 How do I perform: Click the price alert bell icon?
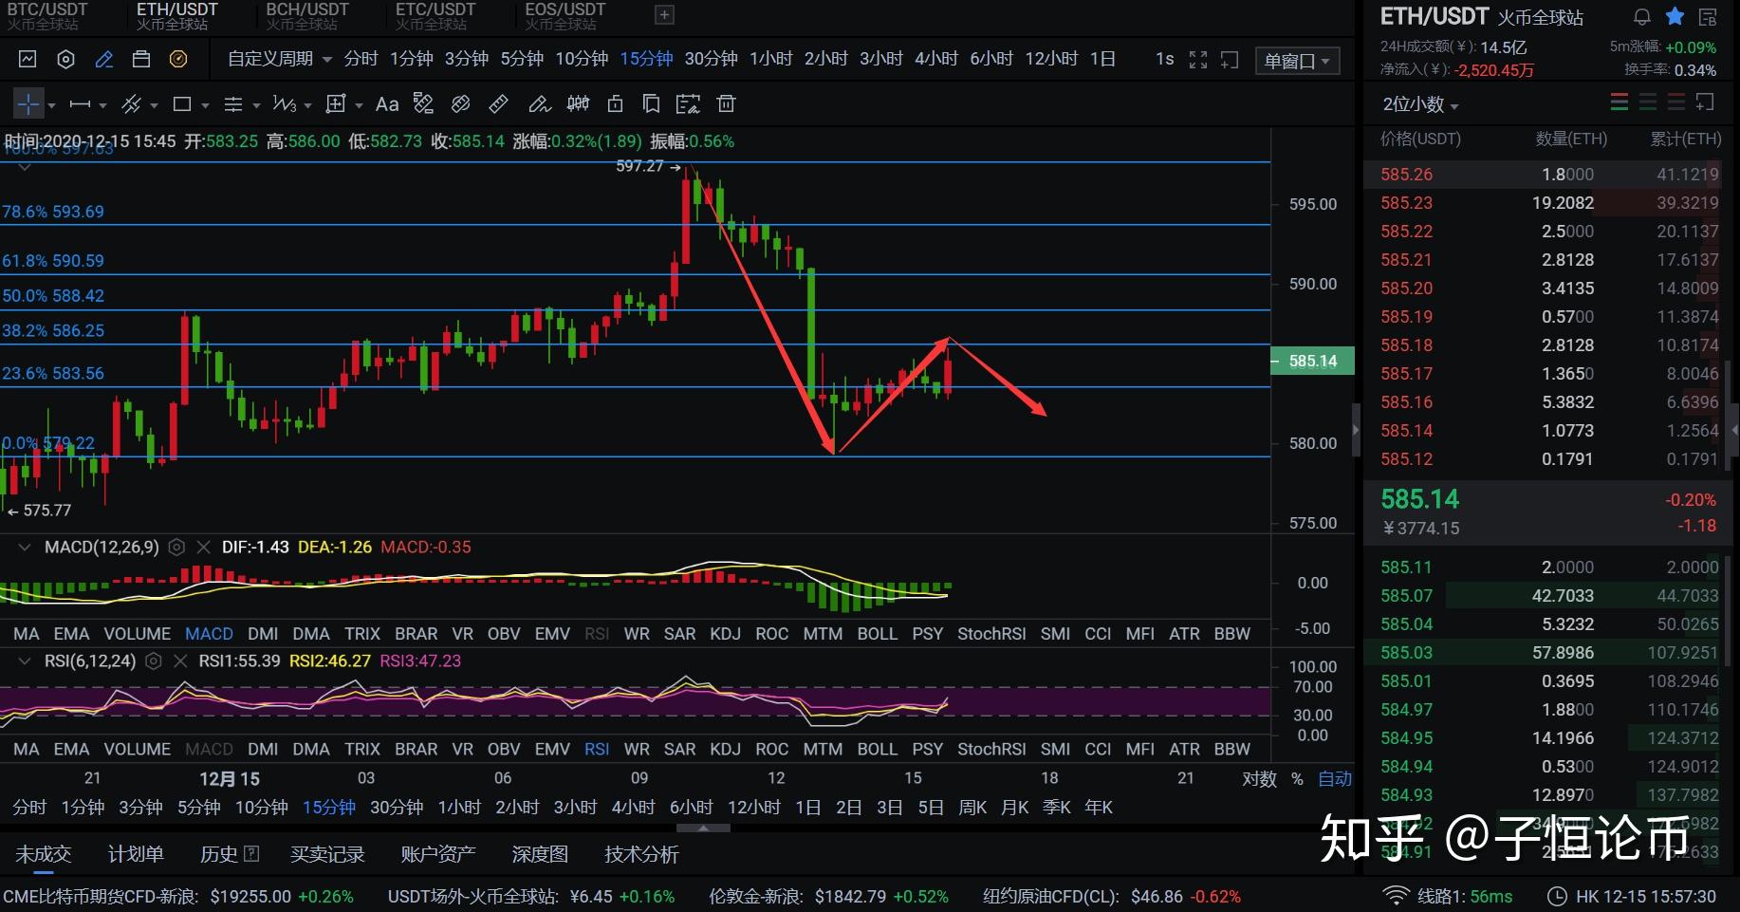tap(1642, 16)
